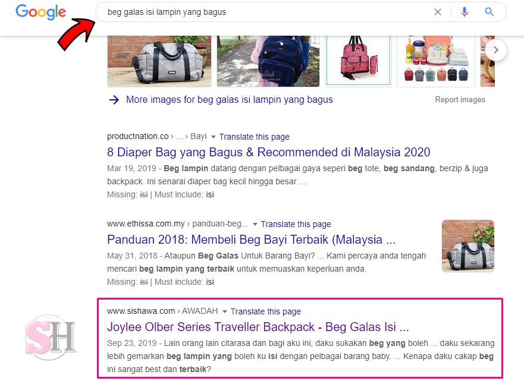Open 8 Diaper Bag yang Bagus result
This screenshot has width=524, height=381.
tap(268, 152)
